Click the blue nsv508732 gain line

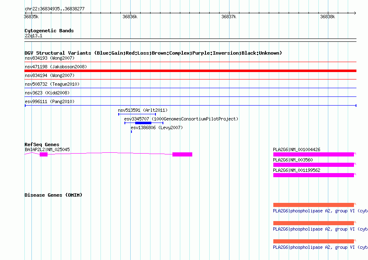(x=190, y=88)
